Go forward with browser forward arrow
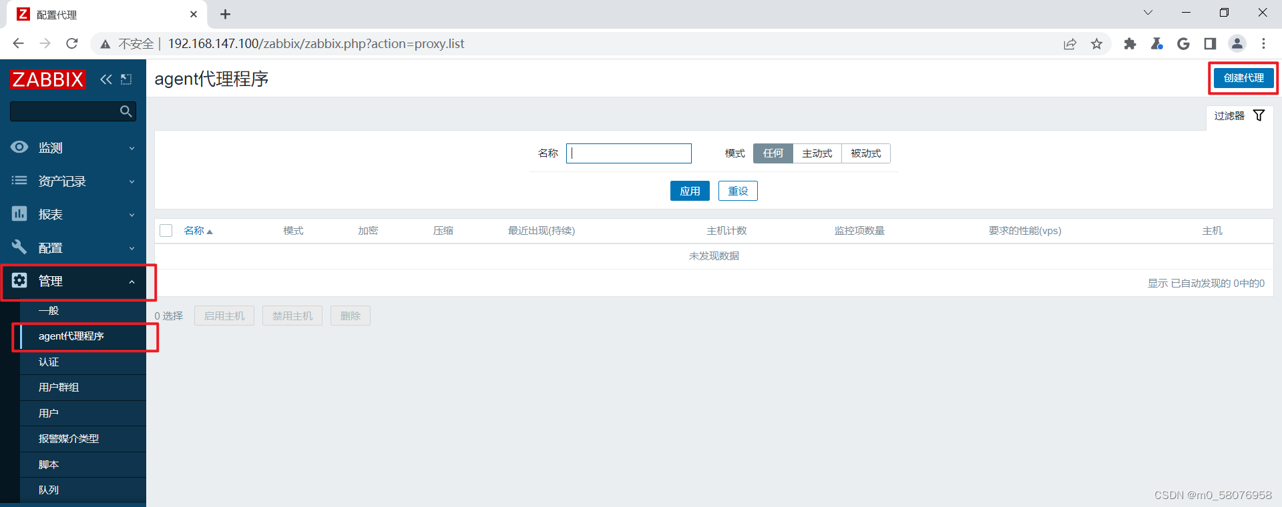This screenshot has height=507, width=1282. 45,43
